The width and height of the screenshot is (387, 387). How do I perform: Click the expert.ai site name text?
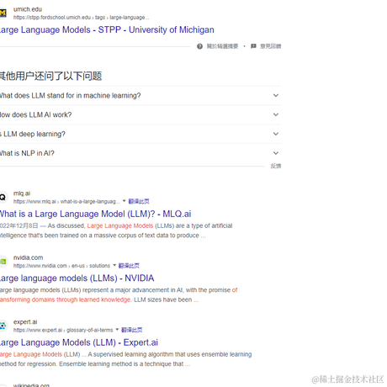[x=25, y=322]
